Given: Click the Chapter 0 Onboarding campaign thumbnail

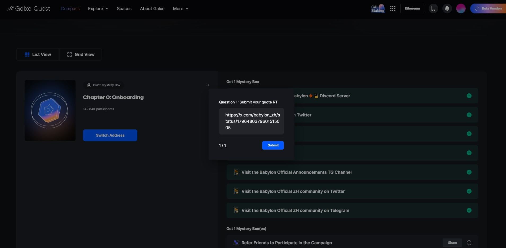Looking at the screenshot, I should [x=50, y=110].
